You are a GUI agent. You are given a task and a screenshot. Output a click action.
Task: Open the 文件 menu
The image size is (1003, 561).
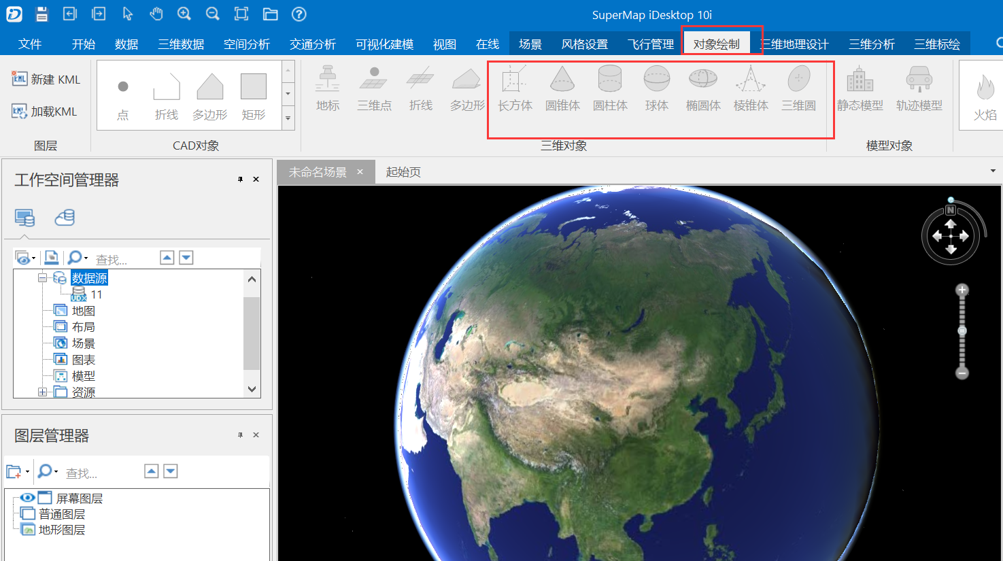[30, 44]
